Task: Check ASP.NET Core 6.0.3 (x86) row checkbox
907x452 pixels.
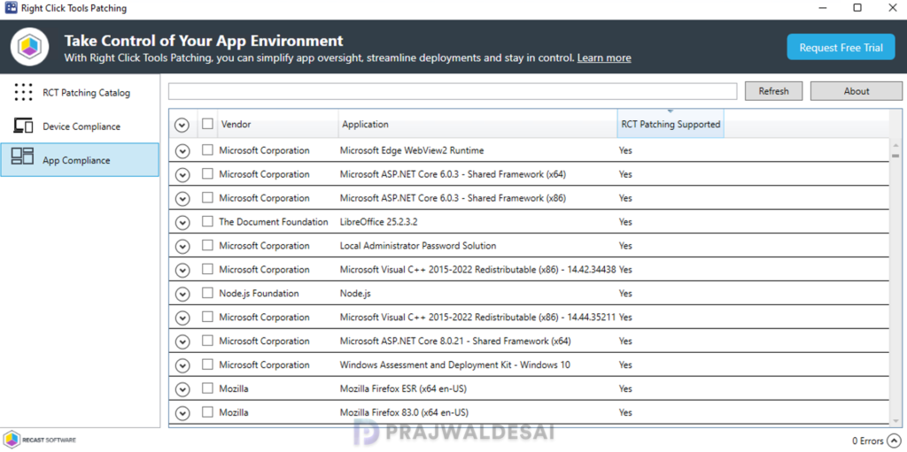Action: [207, 197]
